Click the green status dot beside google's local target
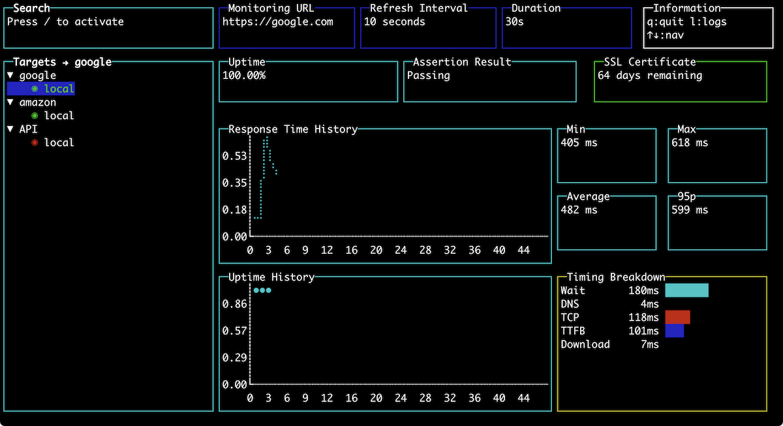This screenshot has height=426, width=783. point(34,89)
